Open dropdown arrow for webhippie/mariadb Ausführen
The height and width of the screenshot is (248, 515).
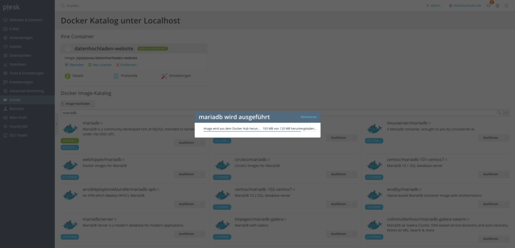[202, 174]
